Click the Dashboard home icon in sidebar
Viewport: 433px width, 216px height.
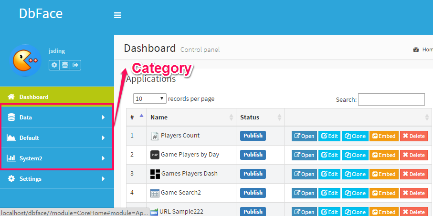tap(11, 97)
